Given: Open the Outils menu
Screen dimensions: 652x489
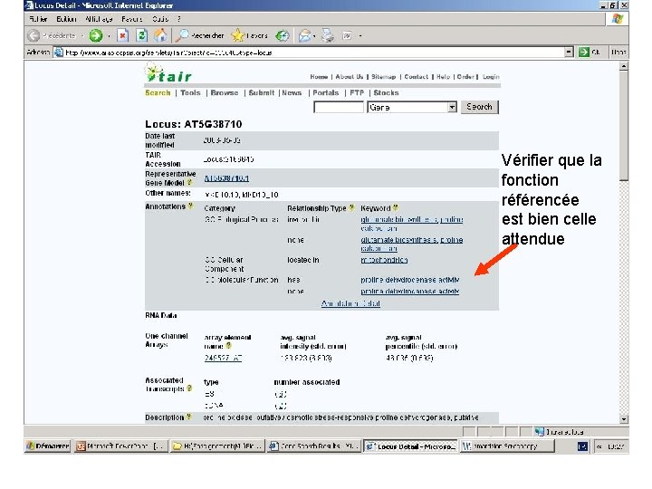Looking at the screenshot, I should (x=160, y=19).
